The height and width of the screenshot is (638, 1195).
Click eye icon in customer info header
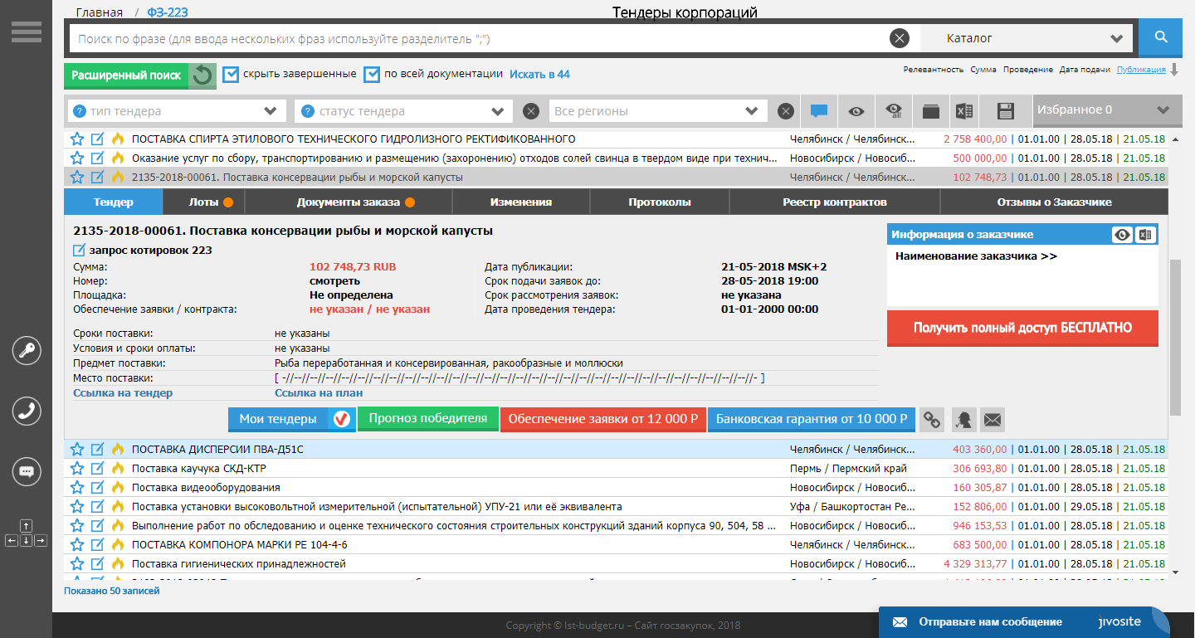tap(1123, 235)
